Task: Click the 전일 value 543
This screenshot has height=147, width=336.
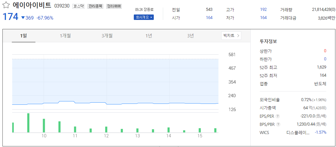Action: 209,10
